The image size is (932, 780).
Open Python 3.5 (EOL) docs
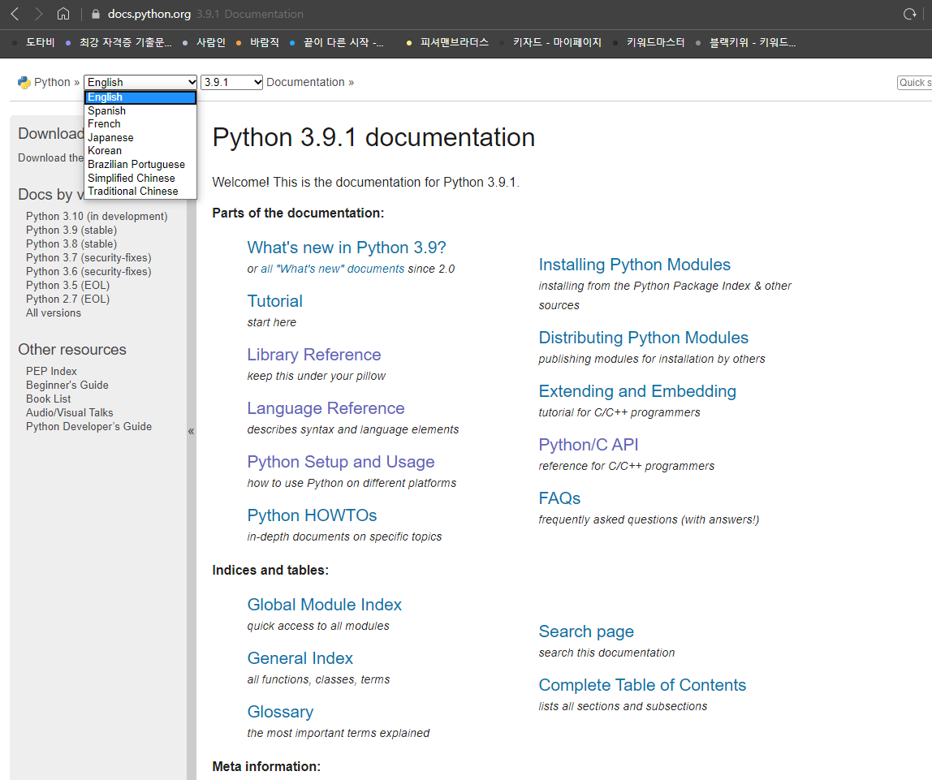[x=67, y=285]
